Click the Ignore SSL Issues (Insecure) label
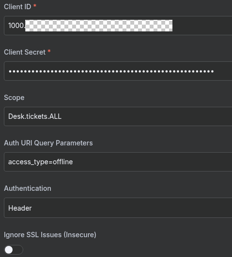Viewport: 232px width, 257px height. [x=50, y=235]
